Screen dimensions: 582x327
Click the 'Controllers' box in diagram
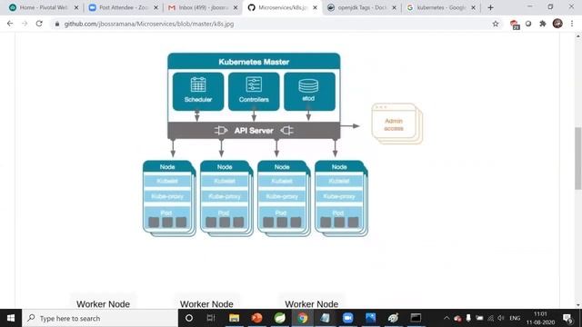[254, 91]
